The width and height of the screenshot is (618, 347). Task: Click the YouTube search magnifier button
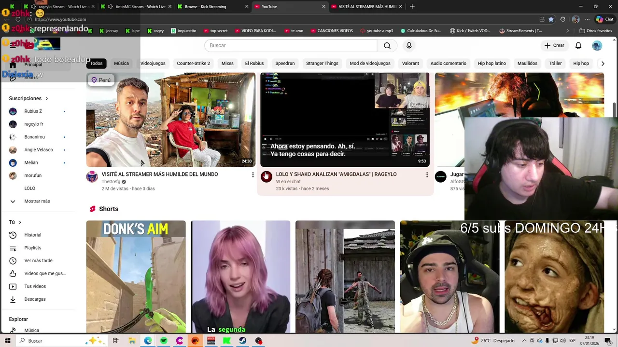pos(387,45)
